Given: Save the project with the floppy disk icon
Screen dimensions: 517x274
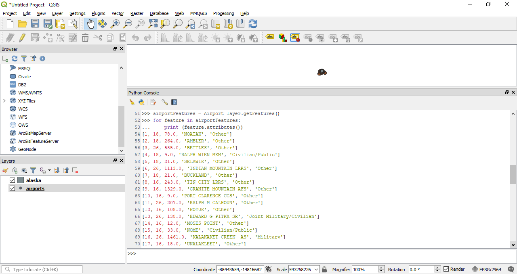Looking at the screenshot, I should pos(35,24).
